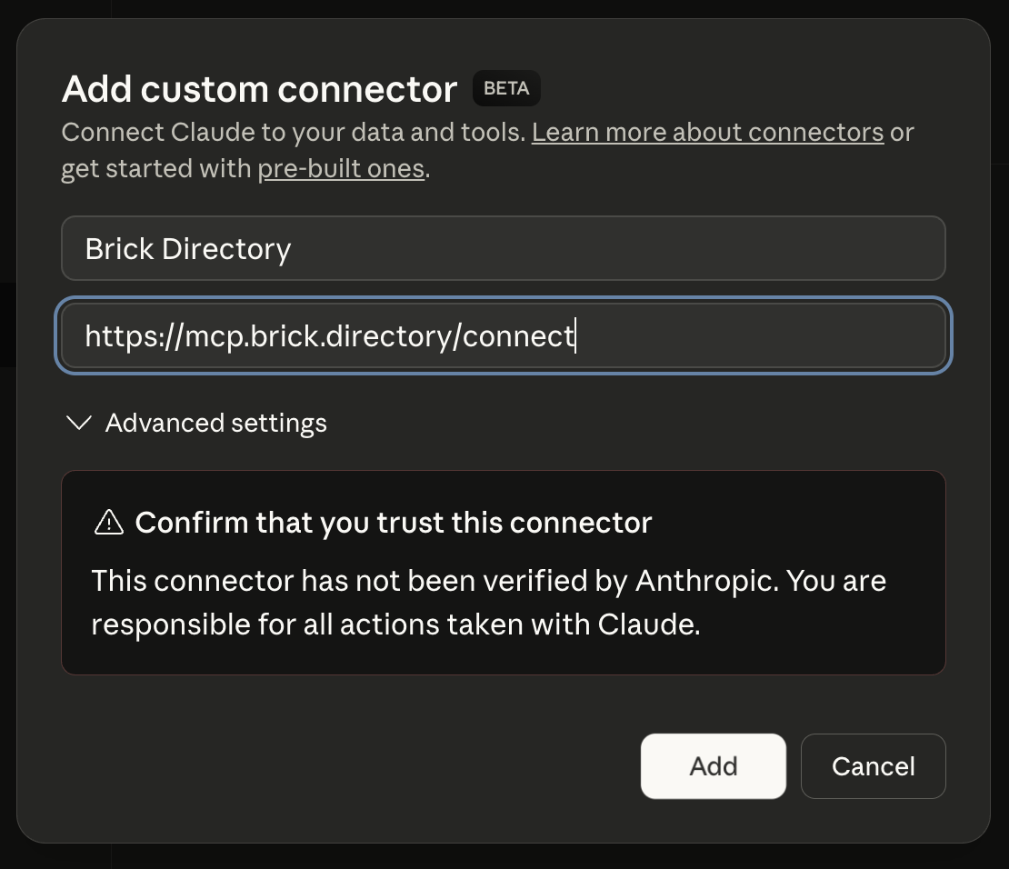Confirm adding the Brick Directory connector
Screen dimensions: 1009x869
tap(713, 765)
